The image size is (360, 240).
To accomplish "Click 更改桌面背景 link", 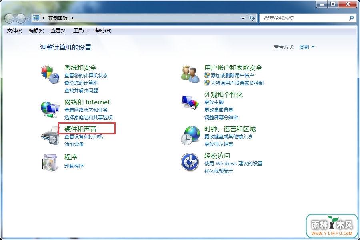I will coord(219,110).
